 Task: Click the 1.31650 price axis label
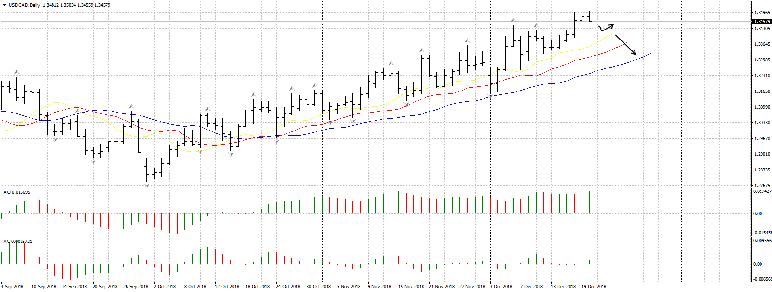coord(761,91)
